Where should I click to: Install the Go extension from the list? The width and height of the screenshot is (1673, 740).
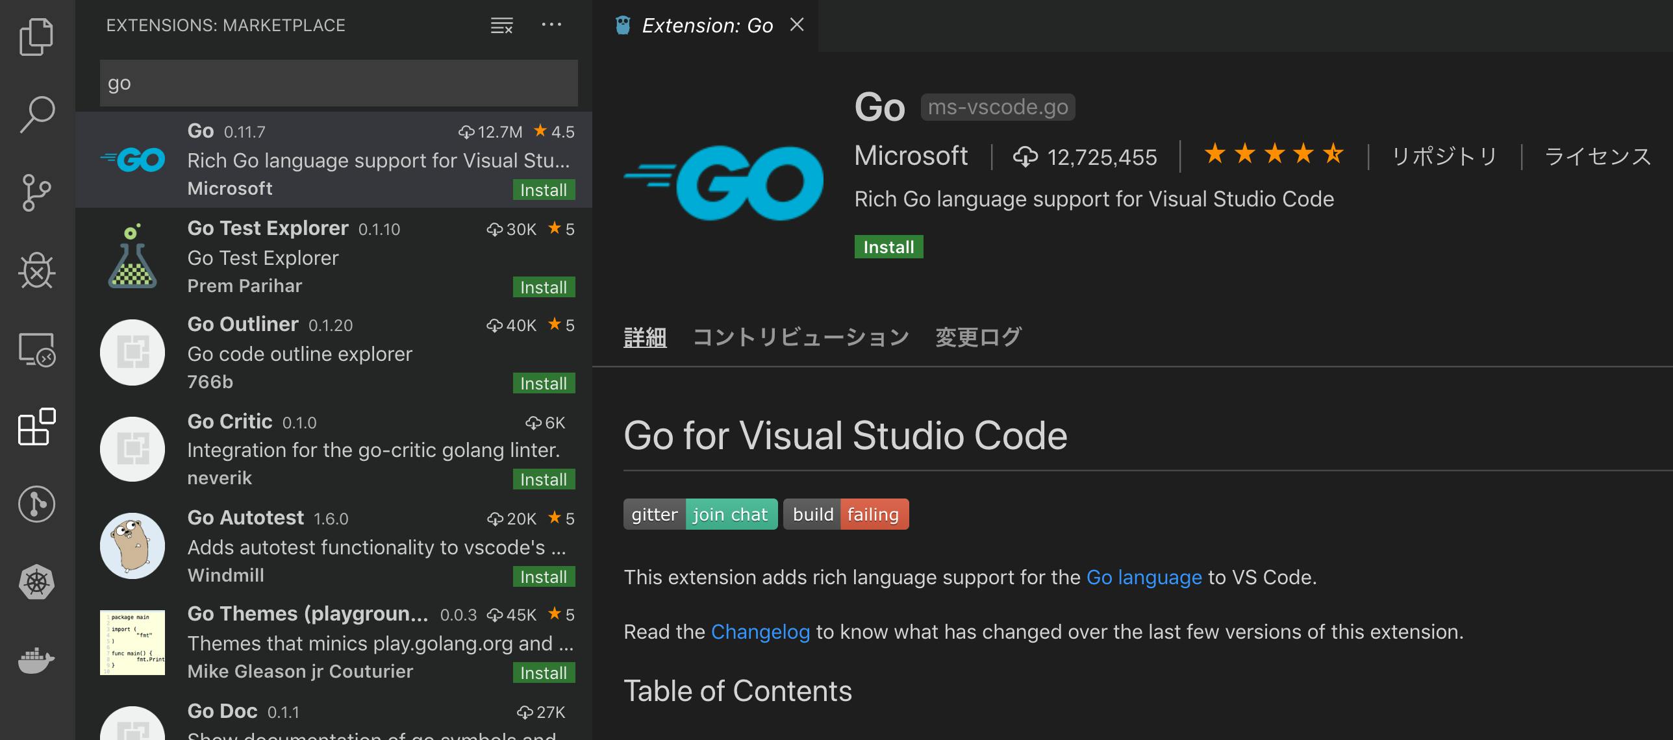coord(544,190)
